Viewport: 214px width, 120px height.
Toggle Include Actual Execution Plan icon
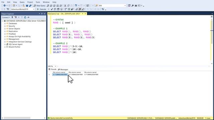[66, 9]
